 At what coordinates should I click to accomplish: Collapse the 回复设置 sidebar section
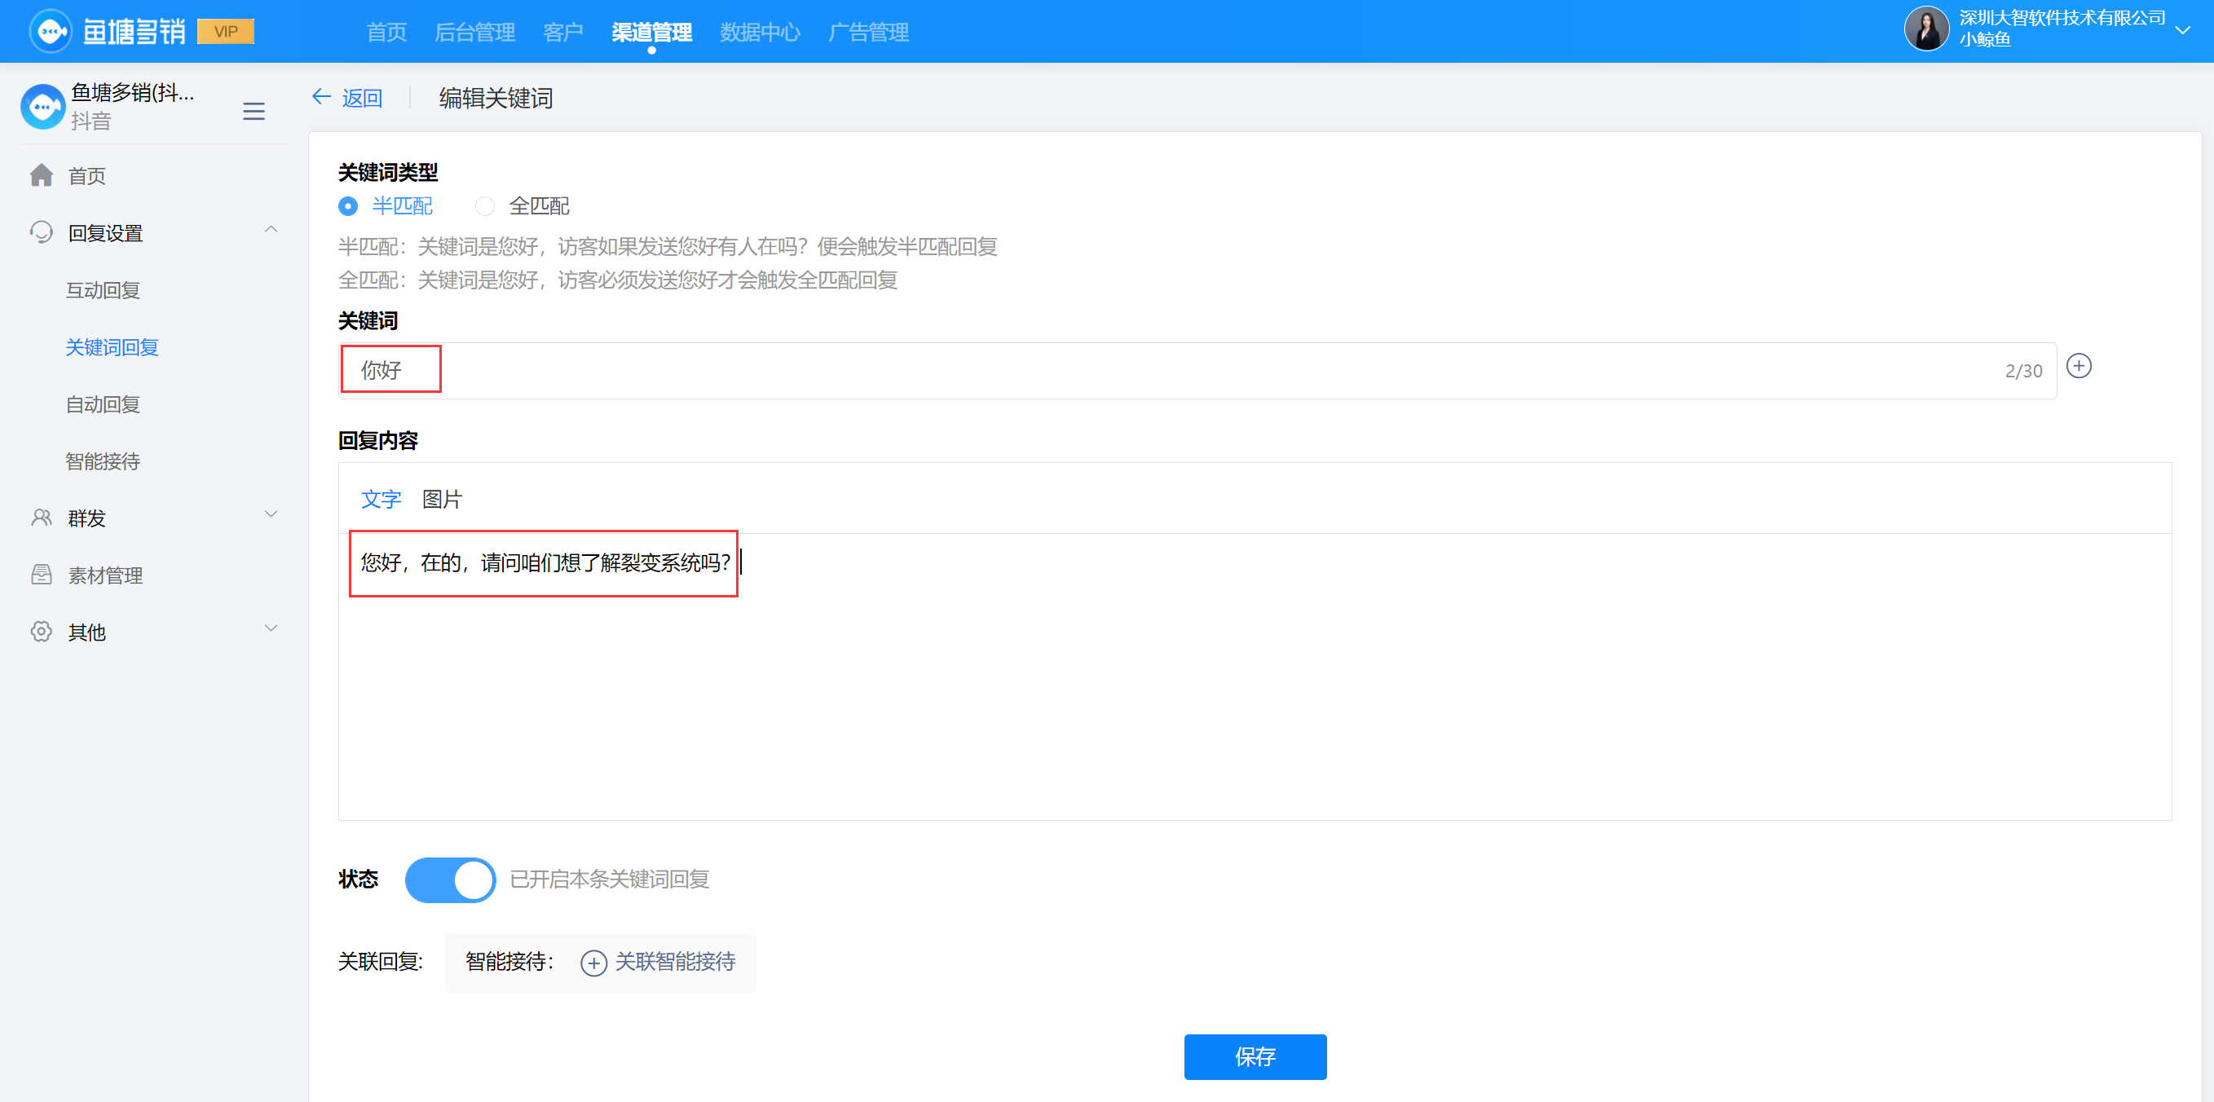coord(271,230)
